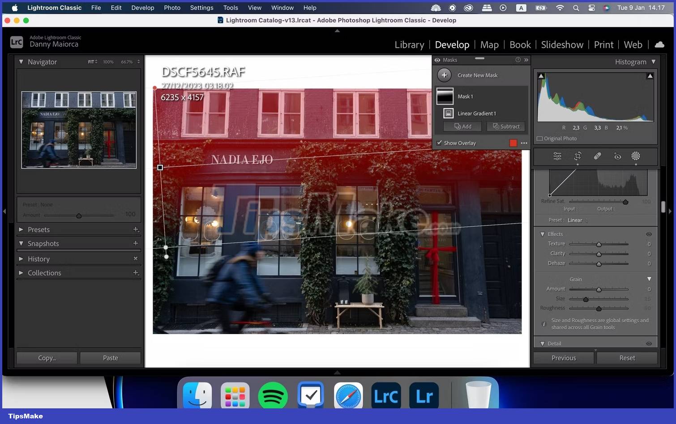
Task: Open the Linear Gradient 1 component
Action: (476, 113)
